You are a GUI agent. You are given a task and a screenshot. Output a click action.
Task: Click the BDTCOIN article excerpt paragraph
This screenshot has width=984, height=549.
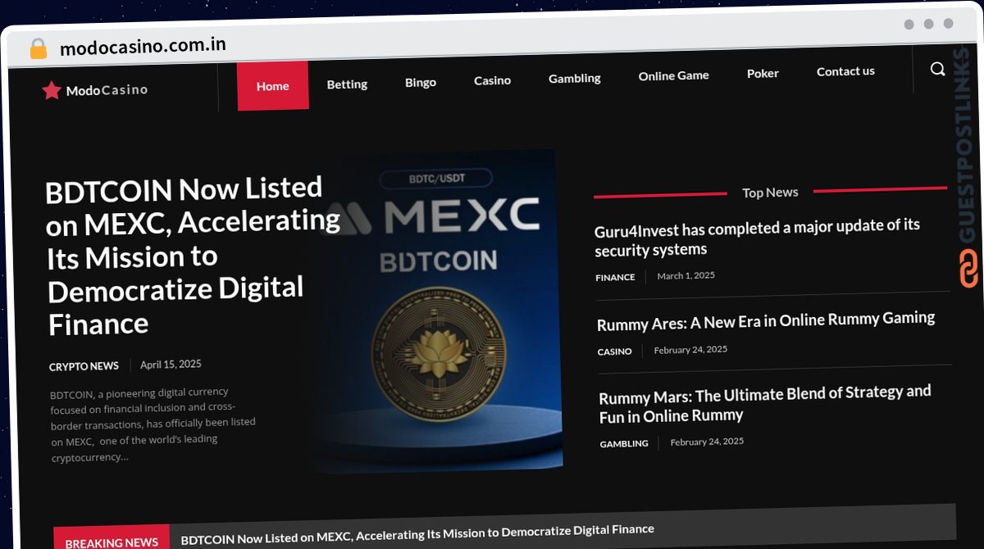(x=153, y=424)
